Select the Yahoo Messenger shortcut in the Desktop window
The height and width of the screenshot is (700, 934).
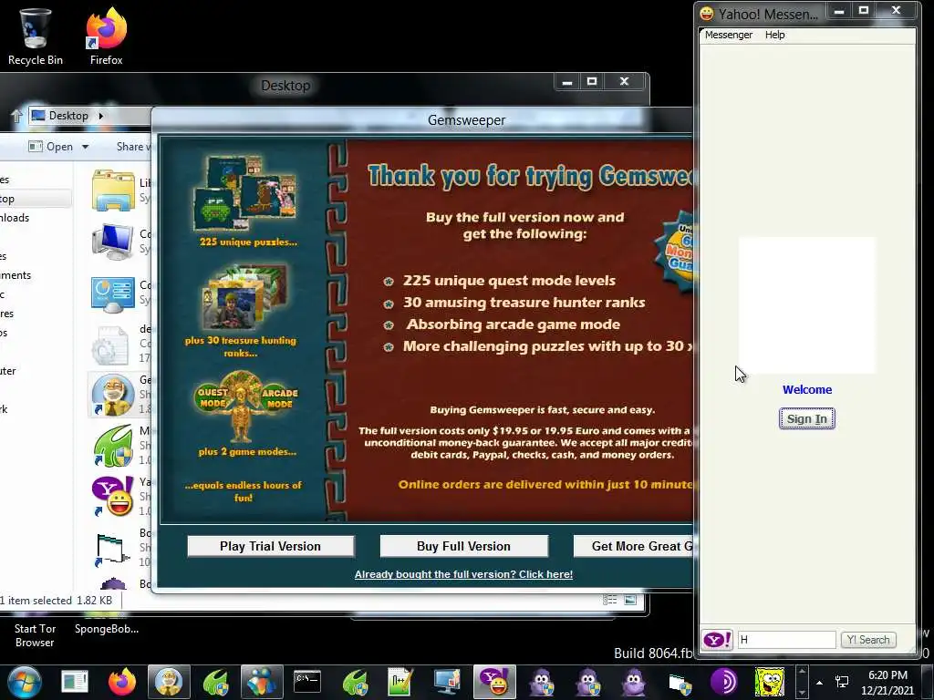click(x=113, y=497)
